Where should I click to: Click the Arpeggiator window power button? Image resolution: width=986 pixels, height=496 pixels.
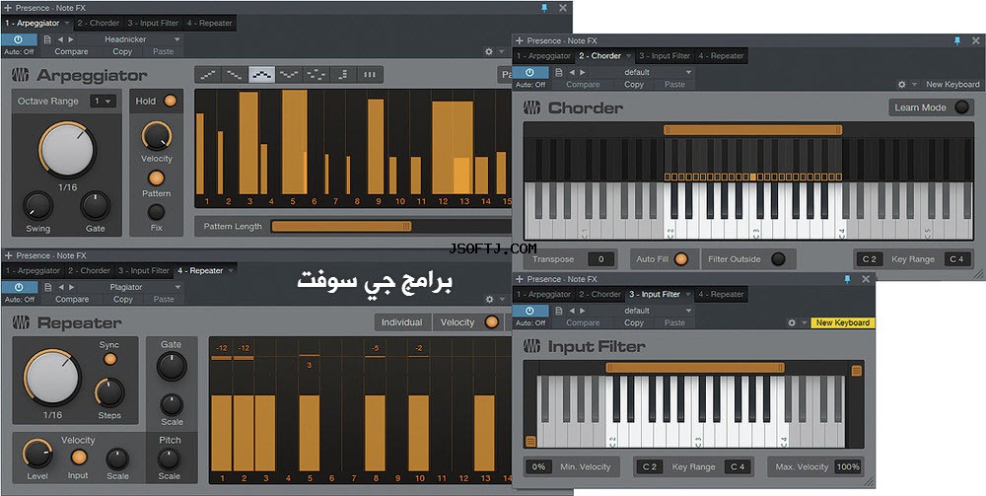click(x=18, y=39)
